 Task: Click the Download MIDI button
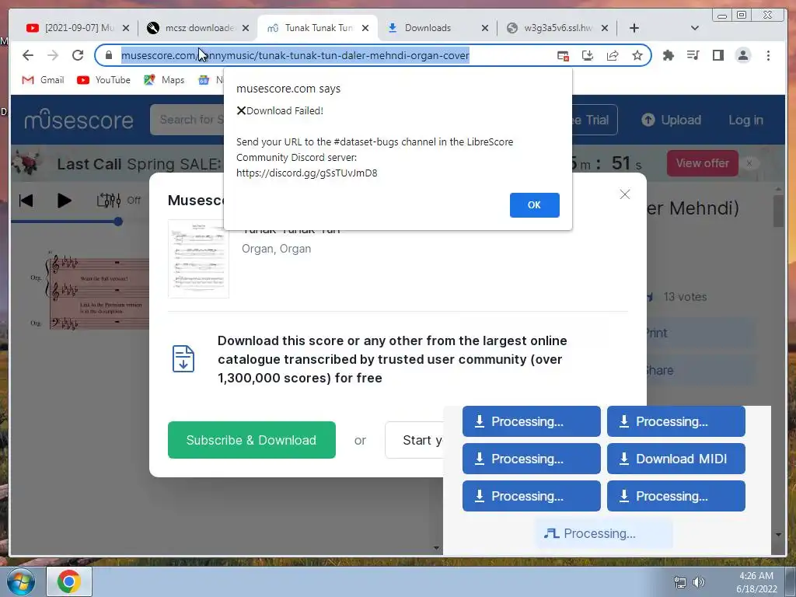[x=676, y=459]
